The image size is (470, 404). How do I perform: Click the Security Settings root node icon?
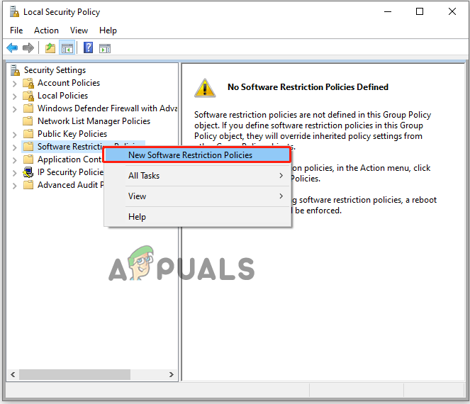coord(15,70)
